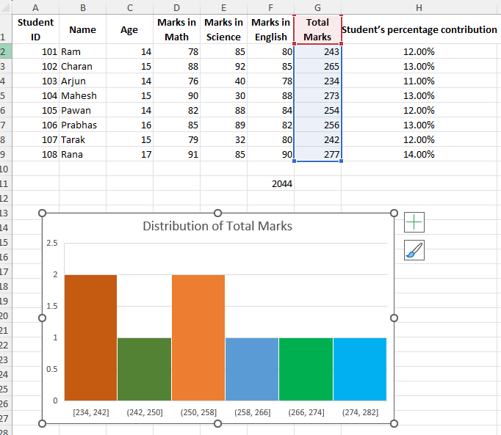Select Rana's 14.00% percentage cell

[419, 154]
